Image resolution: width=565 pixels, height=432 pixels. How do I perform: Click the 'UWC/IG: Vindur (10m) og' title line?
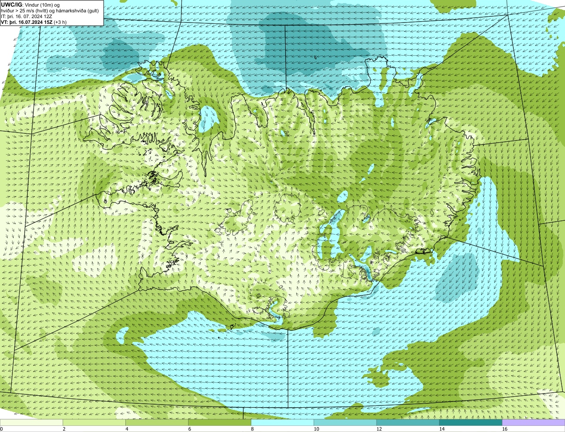30,4
